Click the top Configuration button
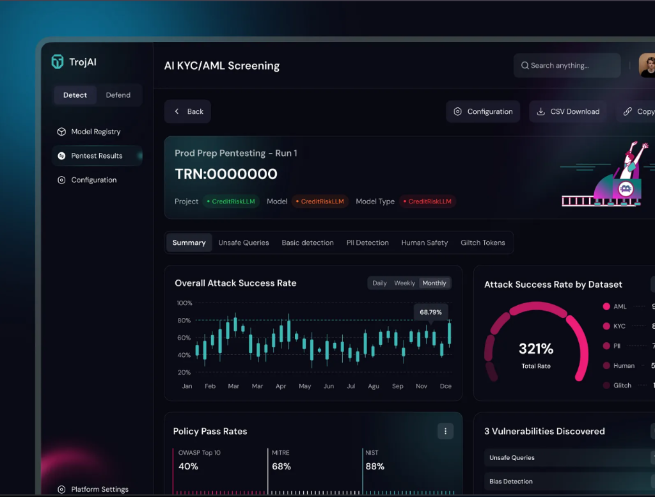This screenshot has height=497, width=655. point(483,111)
